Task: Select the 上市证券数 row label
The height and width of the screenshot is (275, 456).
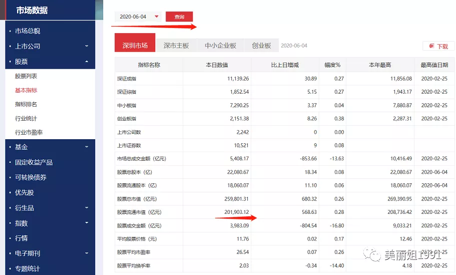Action: click(x=129, y=145)
